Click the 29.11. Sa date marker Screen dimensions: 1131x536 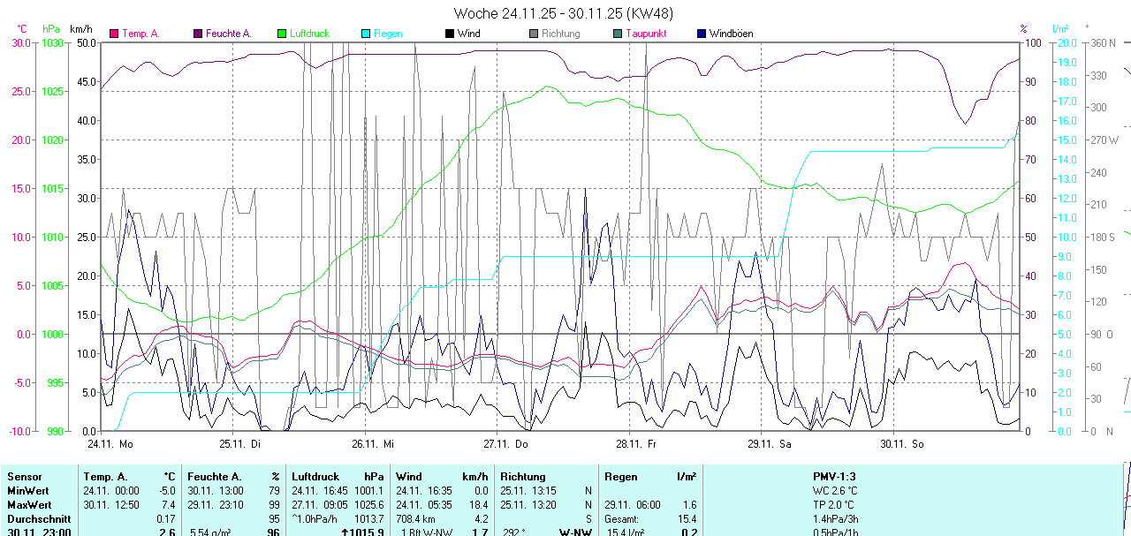coord(770,443)
